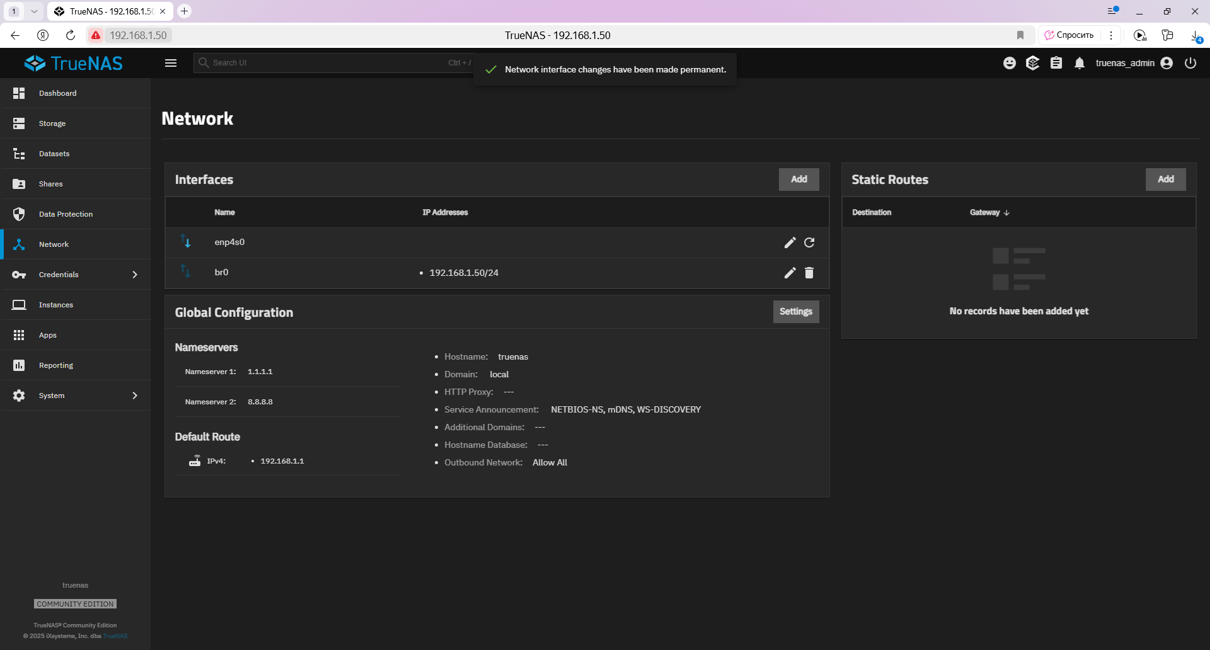Click the br0 interface name
The width and height of the screenshot is (1210, 650).
click(221, 272)
